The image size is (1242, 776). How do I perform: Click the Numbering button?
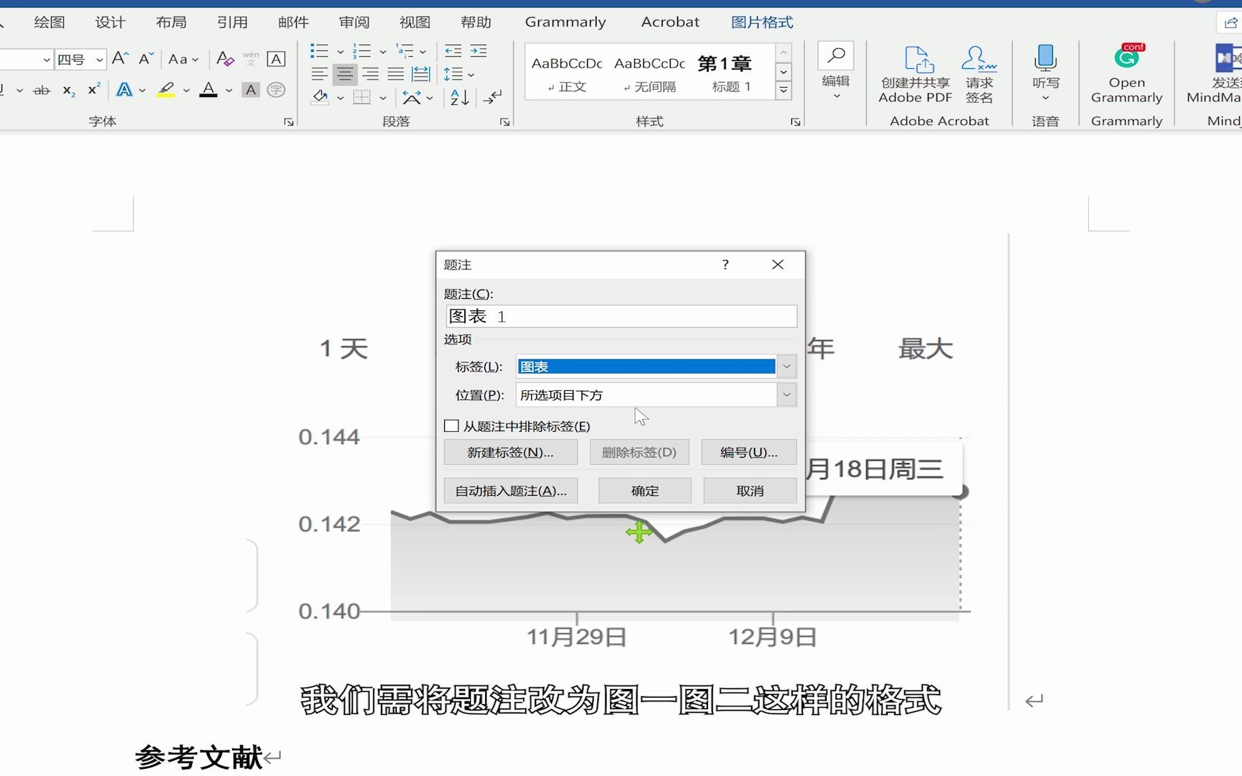tap(748, 452)
